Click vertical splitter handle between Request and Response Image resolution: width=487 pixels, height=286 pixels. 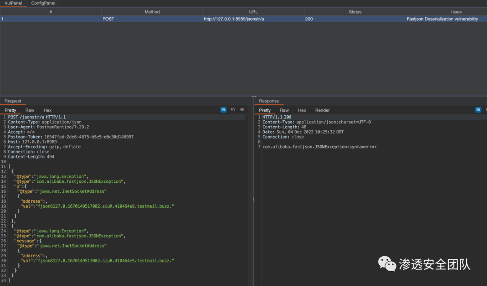pyautogui.click(x=253, y=200)
